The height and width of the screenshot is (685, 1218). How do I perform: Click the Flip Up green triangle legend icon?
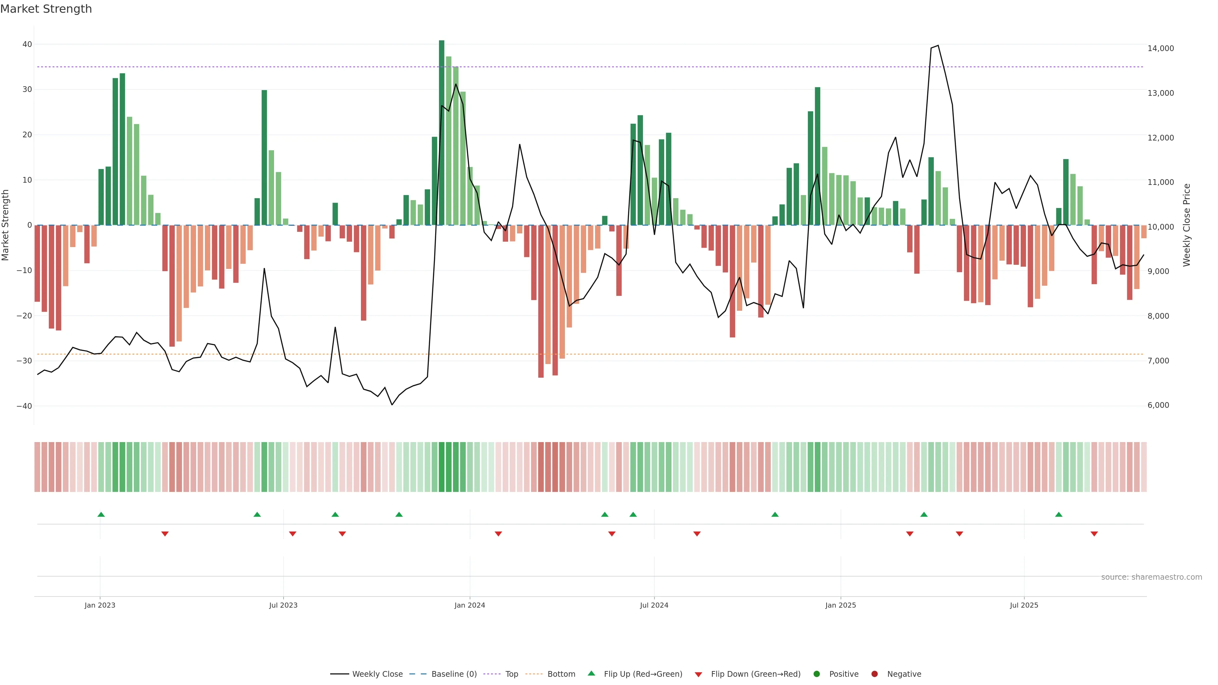click(x=591, y=674)
